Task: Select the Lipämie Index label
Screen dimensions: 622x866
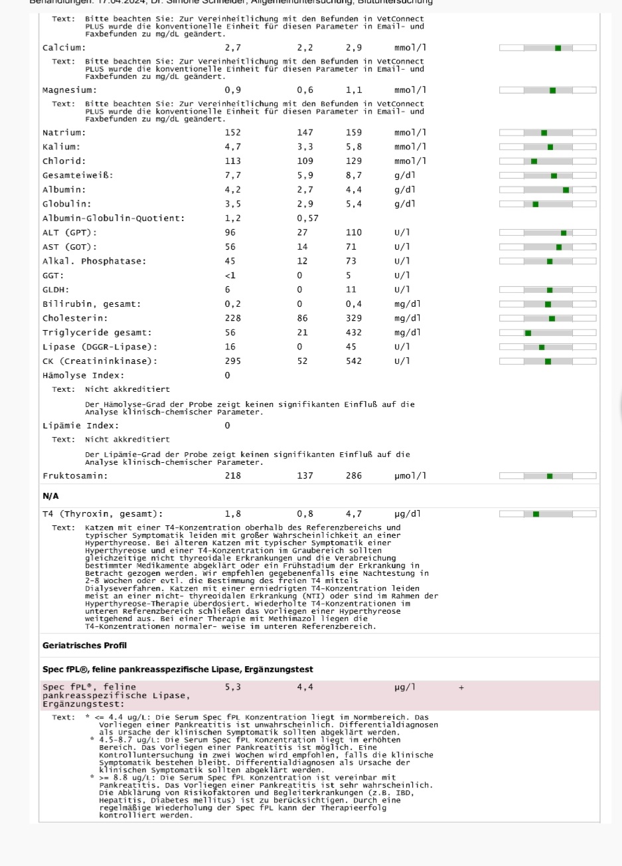Action: (81, 426)
